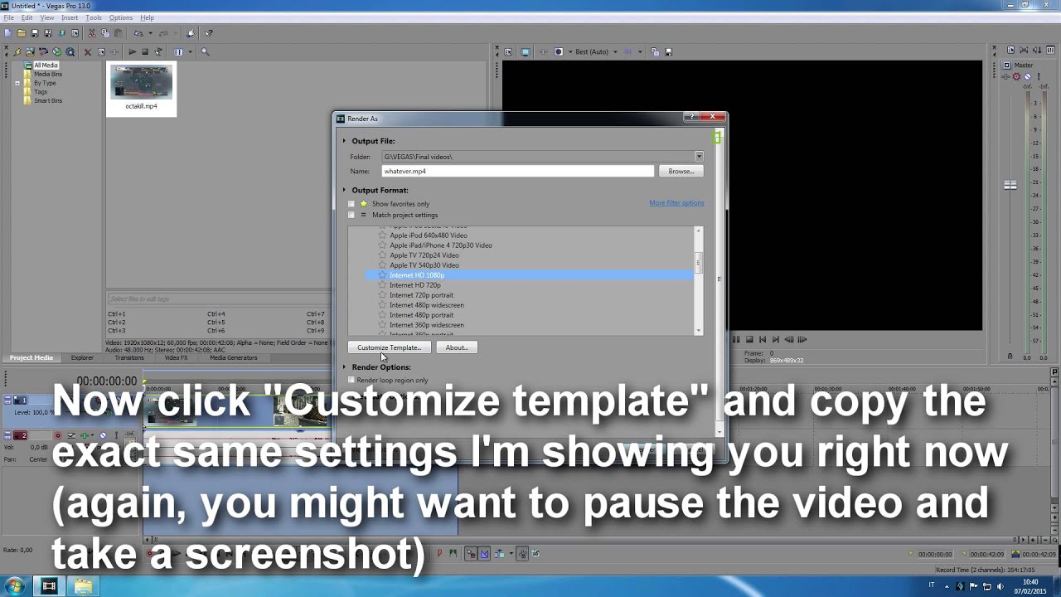Click the Master volume fader handle
This screenshot has height=597, width=1061.
pos(1010,185)
